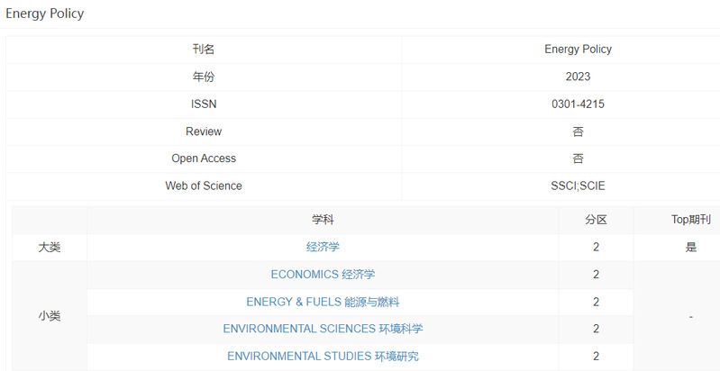Open the ENVIRONMENTAL SCIENCES 环境科学 link
The height and width of the screenshot is (371, 720).
(x=323, y=329)
